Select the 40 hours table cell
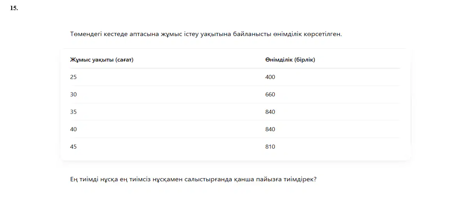Viewport: 469px width, 208px height. (x=73, y=129)
